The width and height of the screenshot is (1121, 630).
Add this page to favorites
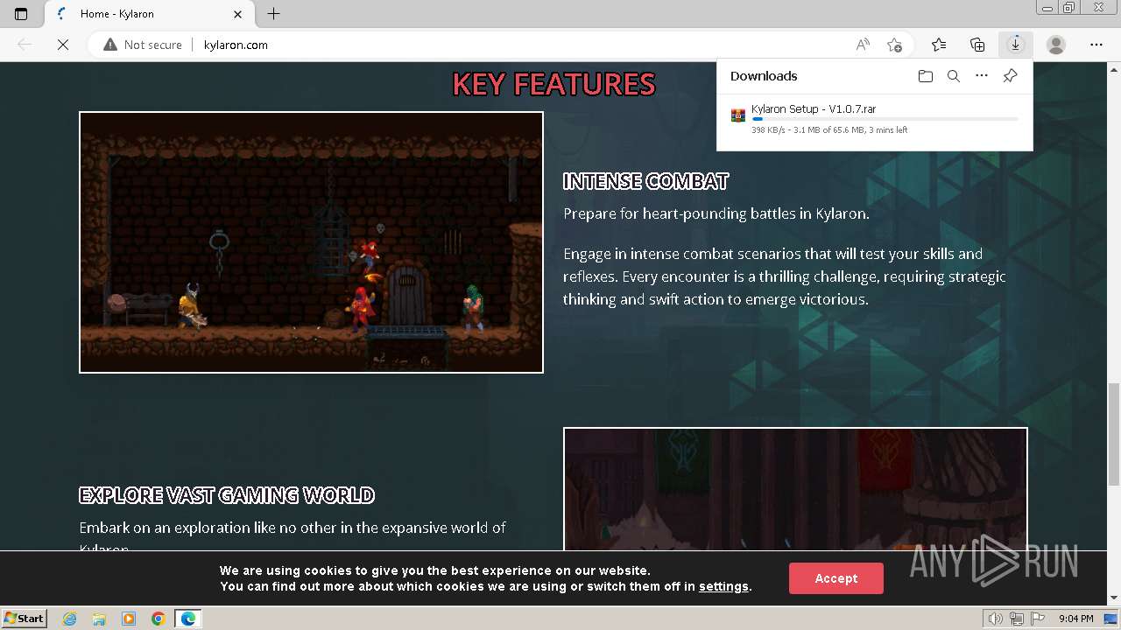pos(894,45)
